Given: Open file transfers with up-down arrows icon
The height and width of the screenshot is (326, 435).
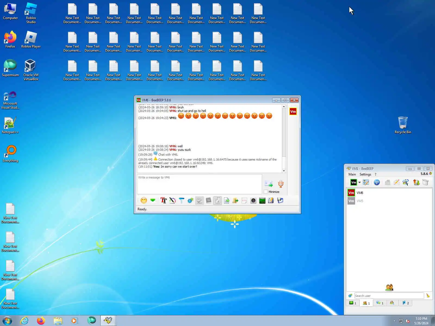Looking at the screenshot, I should [416, 182].
